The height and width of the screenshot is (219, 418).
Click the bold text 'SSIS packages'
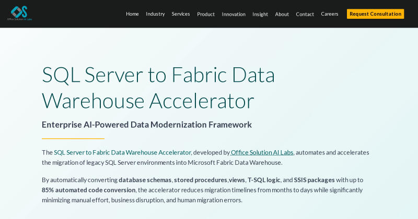315,180
